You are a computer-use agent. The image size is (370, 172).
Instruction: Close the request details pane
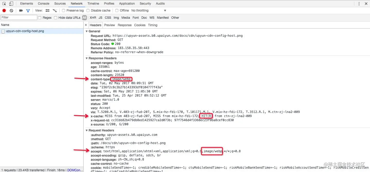pyautogui.click(x=86, y=25)
